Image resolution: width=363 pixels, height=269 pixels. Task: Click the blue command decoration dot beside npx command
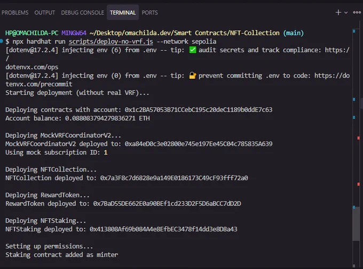(x=2, y=41)
